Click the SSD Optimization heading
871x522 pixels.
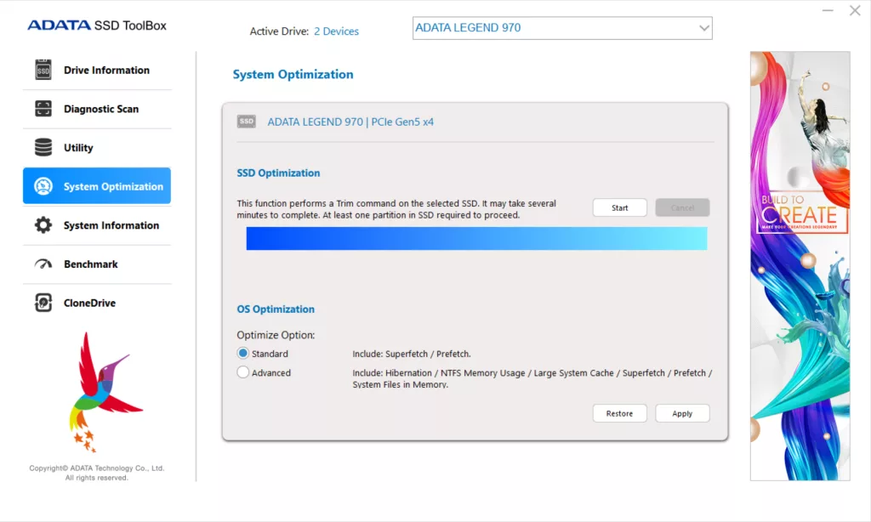click(278, 173)
